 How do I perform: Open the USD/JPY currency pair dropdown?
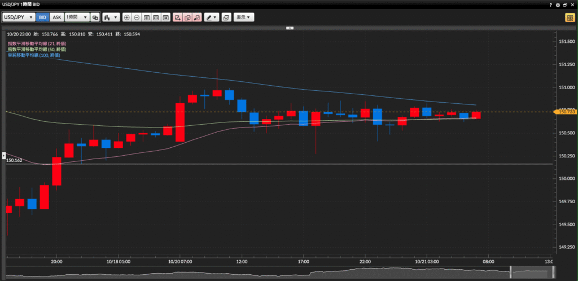tap(19, 17)
